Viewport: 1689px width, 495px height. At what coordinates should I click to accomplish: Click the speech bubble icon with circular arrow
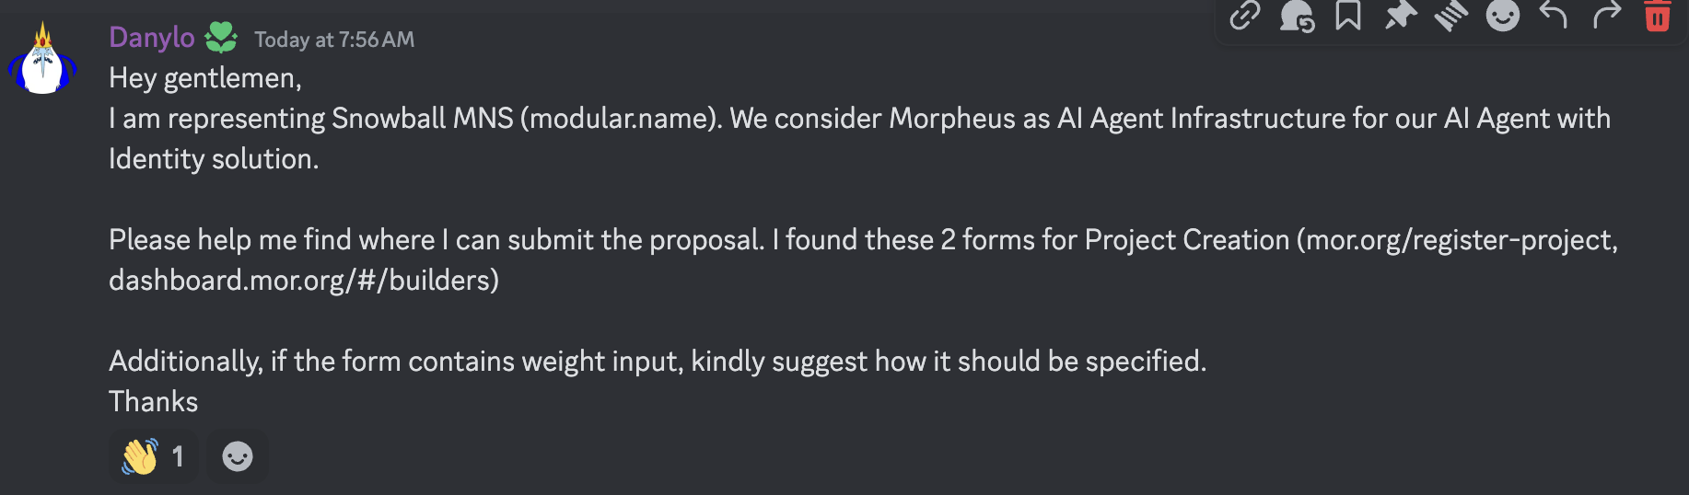pyautogui.click(x=1297, y=16)
